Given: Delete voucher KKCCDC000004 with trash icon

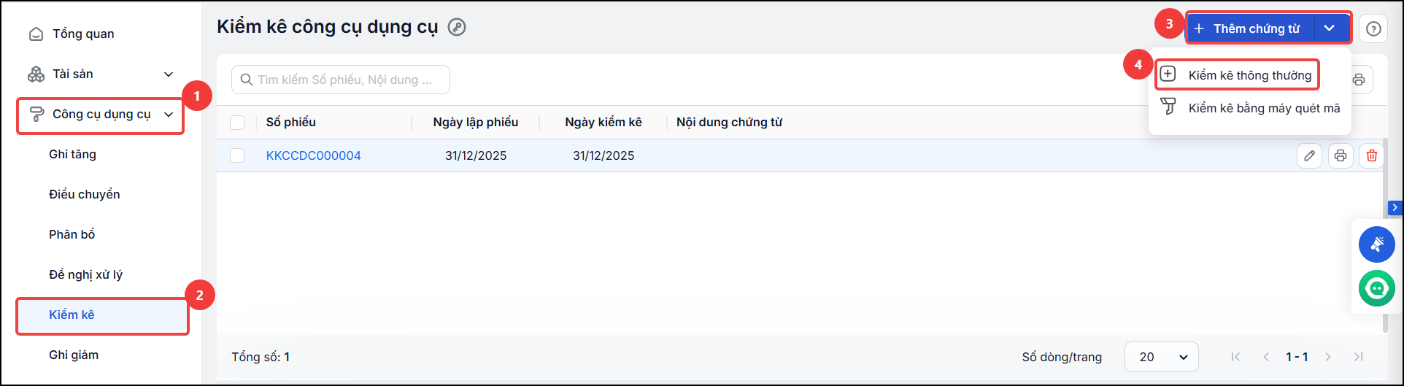Looking at the screenshot, I should coord(1372,155).
